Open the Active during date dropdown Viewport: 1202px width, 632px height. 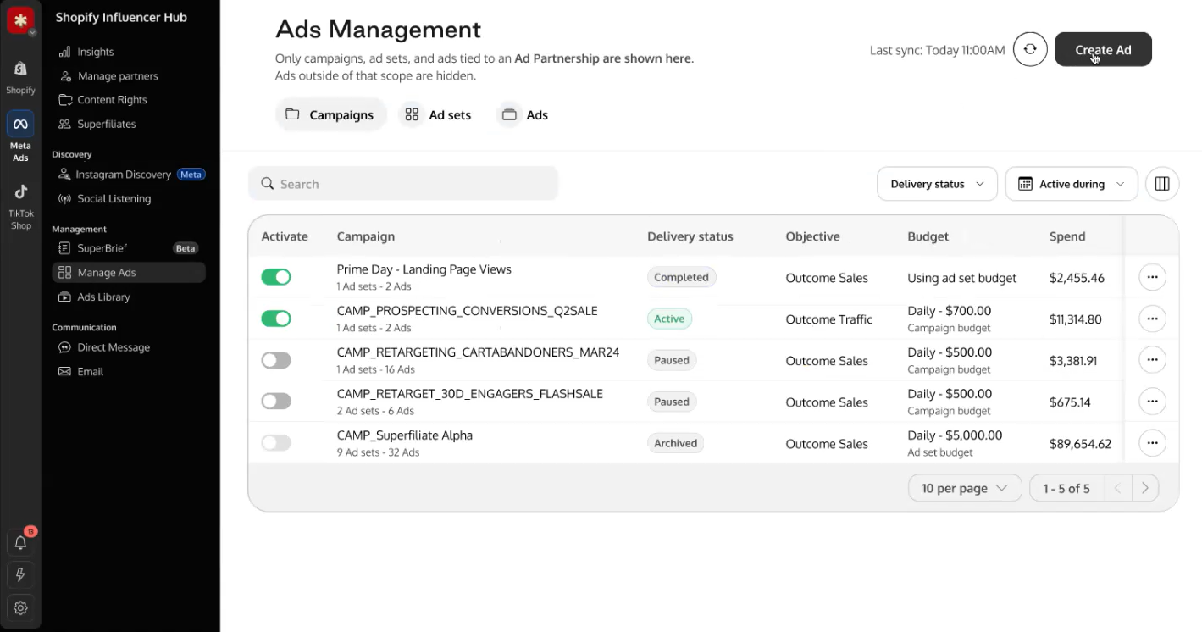pos(1072,184)
